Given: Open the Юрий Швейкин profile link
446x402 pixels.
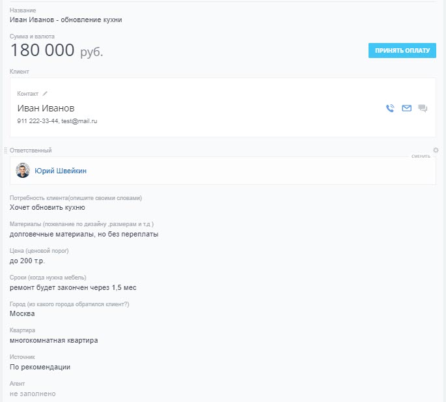Looking at the screenshot, I should point(61,171).
